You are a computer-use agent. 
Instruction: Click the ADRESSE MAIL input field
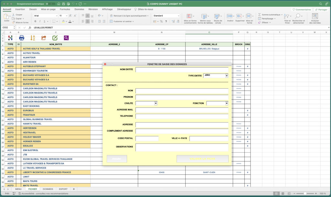coord(182,110)
